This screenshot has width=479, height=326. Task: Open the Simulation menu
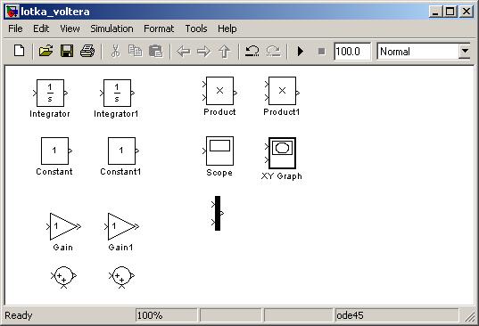pos(111,29)
